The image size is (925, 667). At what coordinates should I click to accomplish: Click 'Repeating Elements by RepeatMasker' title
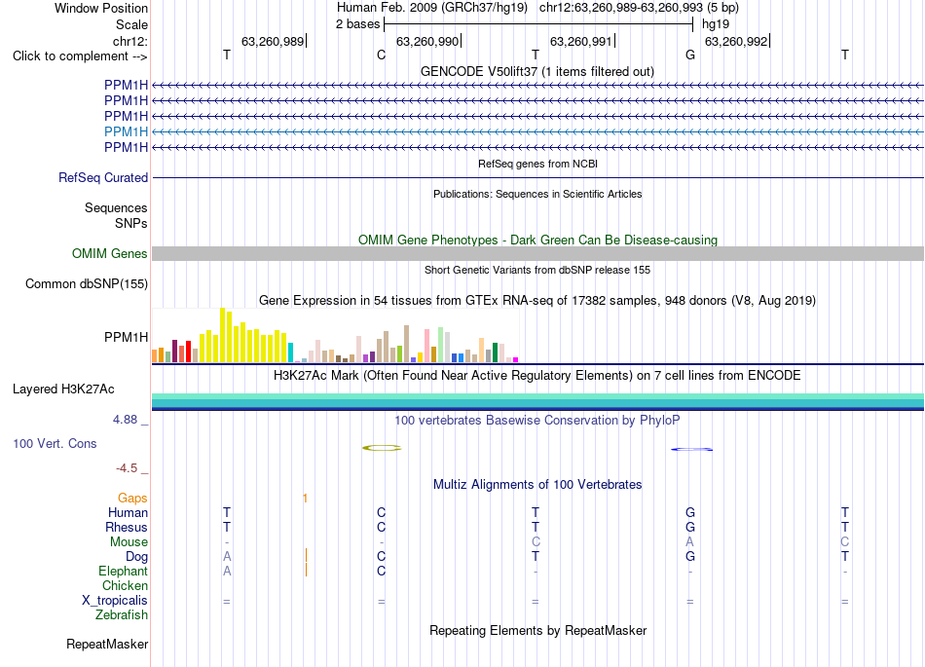pyautogui.click(x=537, y=630)
